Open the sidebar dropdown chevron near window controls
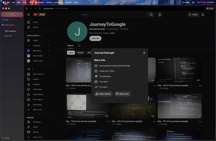216x141 pixels. tap(21, 8)
